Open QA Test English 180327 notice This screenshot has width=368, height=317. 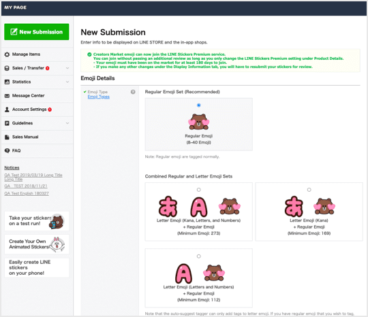pos(27,193)
